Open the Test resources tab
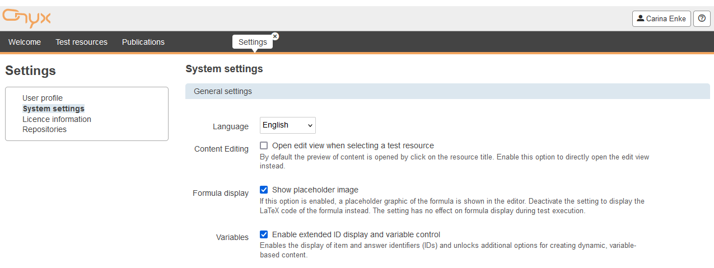Image resolution: width=714 pixels, height=268 pixels. pos(81,42)
